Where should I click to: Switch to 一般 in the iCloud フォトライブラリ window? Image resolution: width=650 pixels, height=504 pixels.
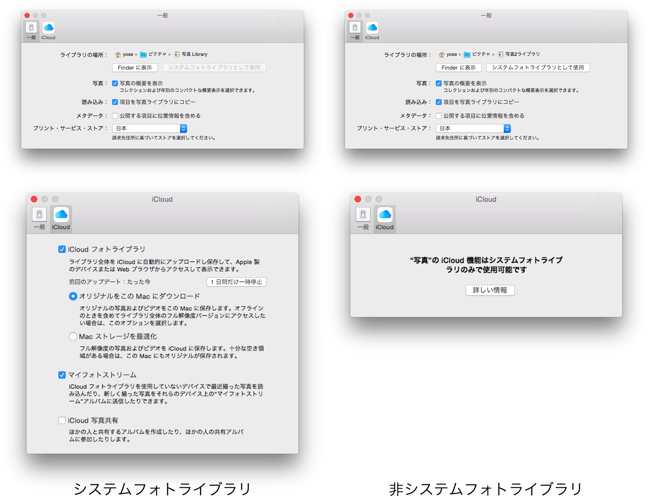click(x=39, y=219)
